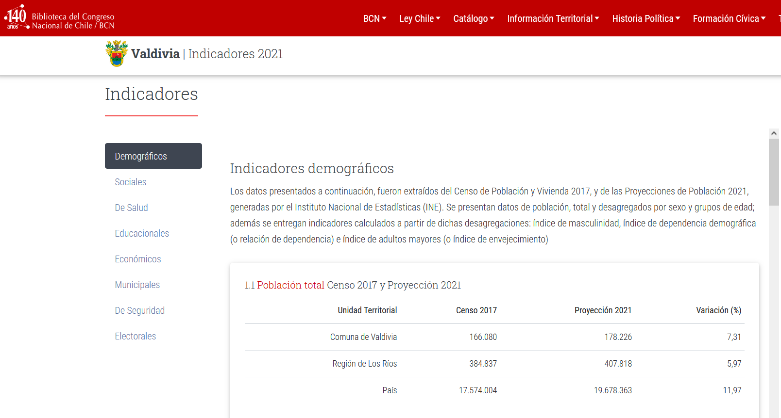Click the value 166.080

(x=483, y=337)
